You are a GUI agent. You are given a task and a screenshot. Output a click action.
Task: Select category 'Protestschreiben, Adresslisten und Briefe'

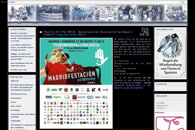(23, 115)
